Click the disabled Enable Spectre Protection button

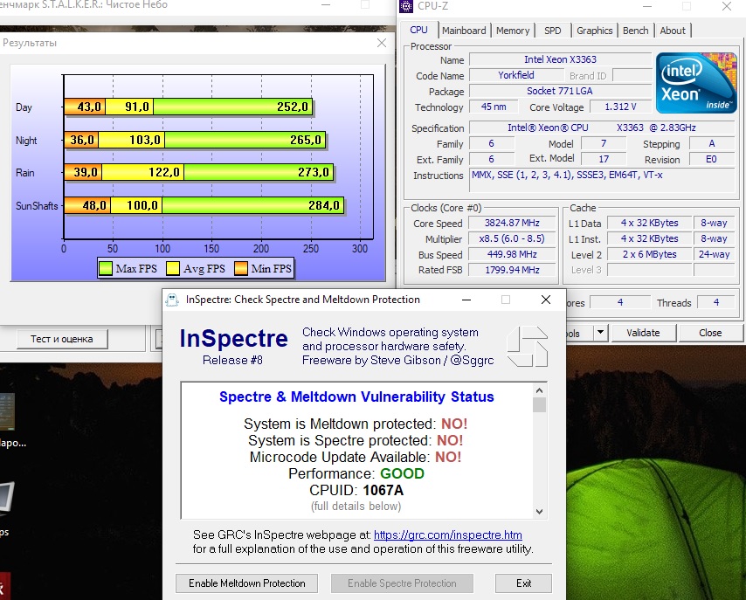point(402,583)
